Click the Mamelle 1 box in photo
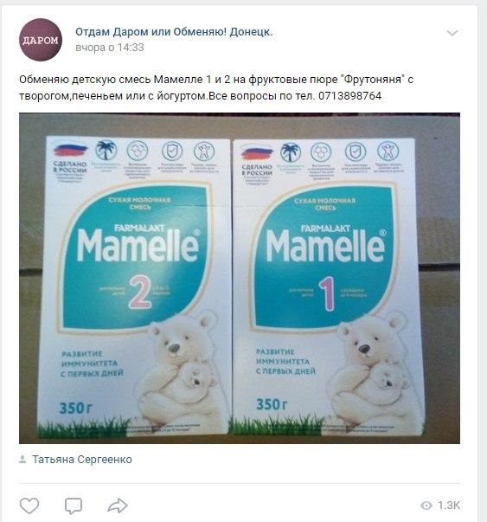Image resolution: width=487 pixels, height=522 pixels. click(328, 287)
